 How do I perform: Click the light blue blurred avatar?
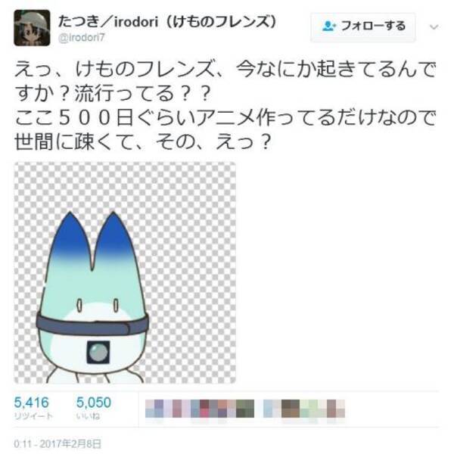[x=272, y=409]
